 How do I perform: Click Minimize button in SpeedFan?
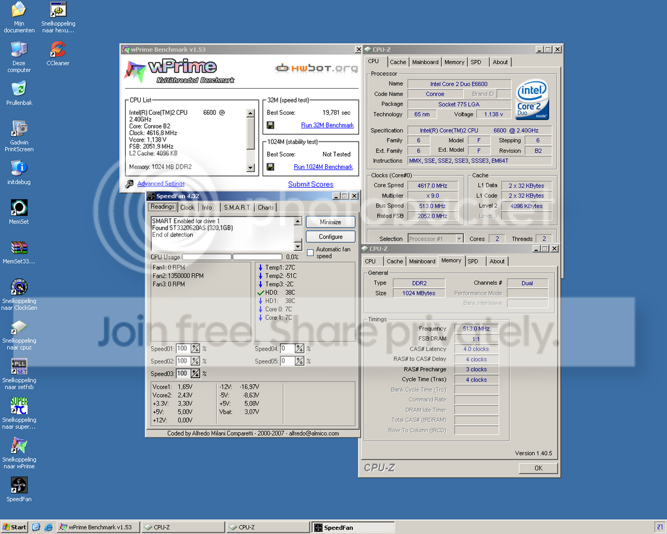[x=330, y=222]
